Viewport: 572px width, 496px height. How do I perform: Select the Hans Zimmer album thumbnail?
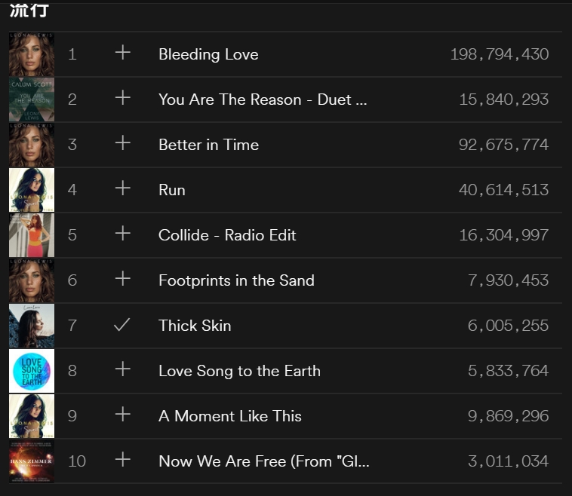32,461
